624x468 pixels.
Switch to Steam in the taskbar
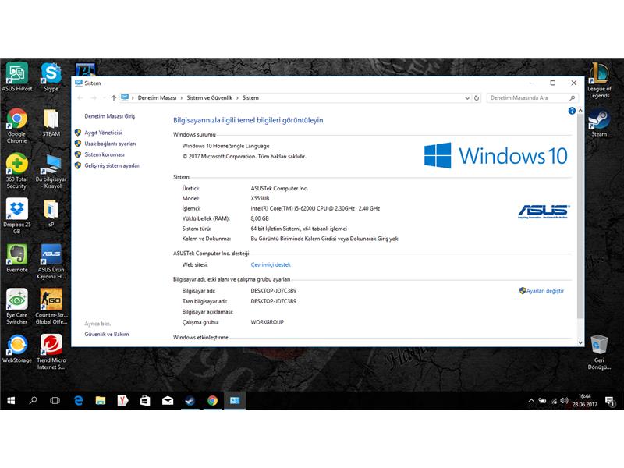pos(190,400)
